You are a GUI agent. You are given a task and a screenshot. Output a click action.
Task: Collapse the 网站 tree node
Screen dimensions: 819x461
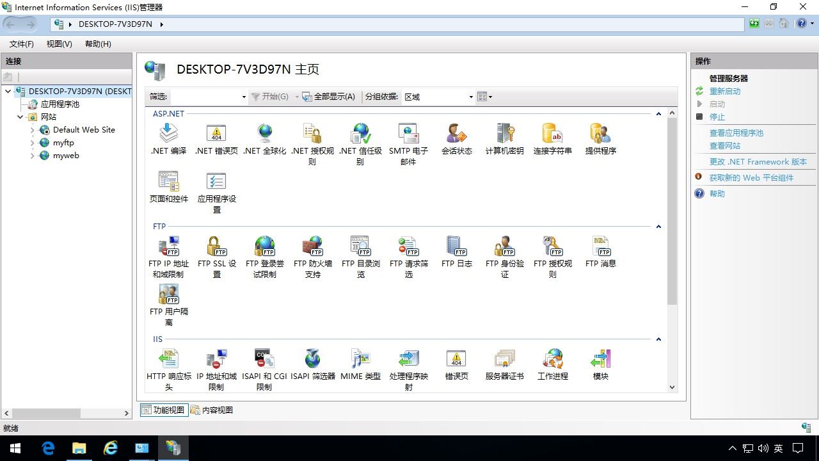click(x=20, y=117)
